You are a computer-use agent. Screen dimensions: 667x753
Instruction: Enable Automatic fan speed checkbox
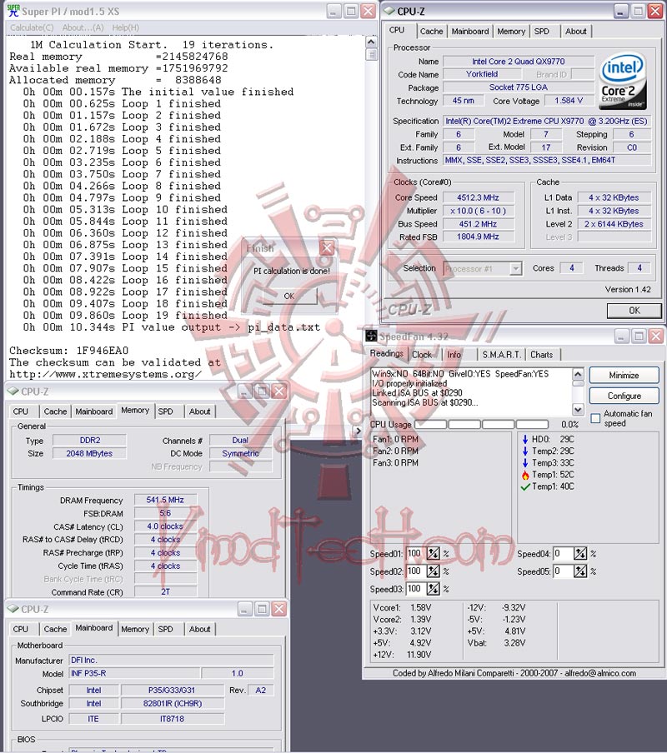595,418
